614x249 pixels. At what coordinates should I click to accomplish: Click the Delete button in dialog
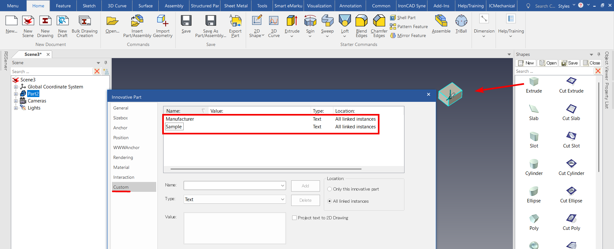click(x=305, y=200)
